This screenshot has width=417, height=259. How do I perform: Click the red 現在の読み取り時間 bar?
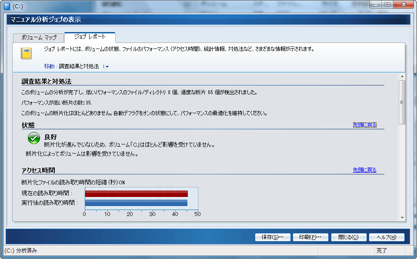tap(136, 193)
